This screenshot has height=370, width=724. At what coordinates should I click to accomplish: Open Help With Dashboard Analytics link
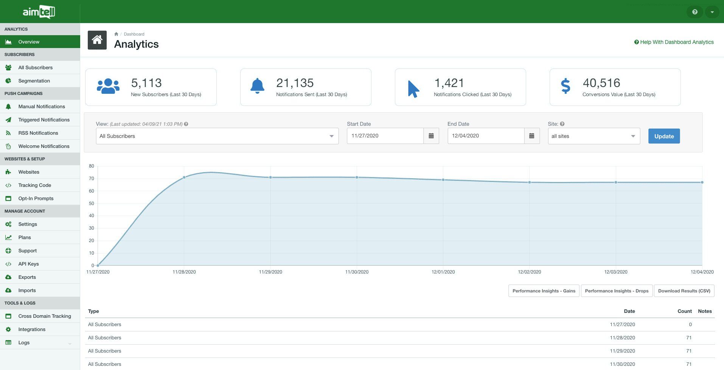point(674,42)
